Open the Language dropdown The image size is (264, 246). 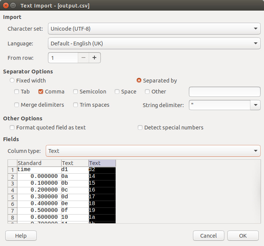(x=154, y=44)
